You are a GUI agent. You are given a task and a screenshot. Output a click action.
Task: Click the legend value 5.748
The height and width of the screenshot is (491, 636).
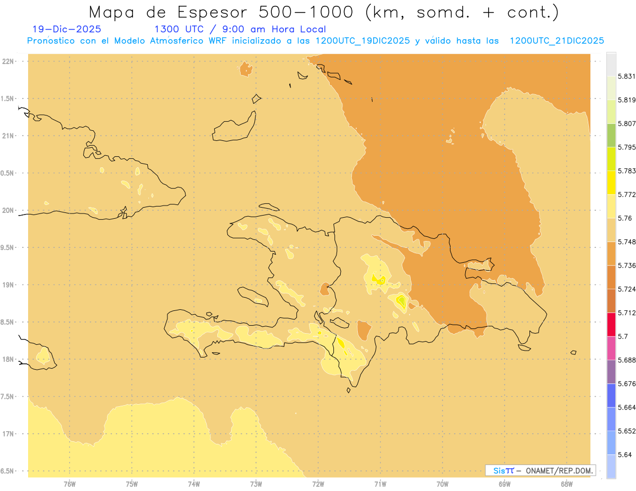point(626,242)
